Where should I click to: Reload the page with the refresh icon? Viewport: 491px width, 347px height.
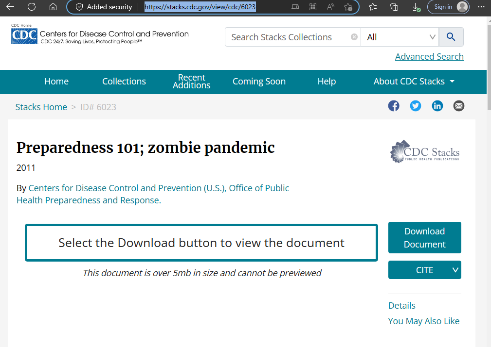(x=32, y=7)
